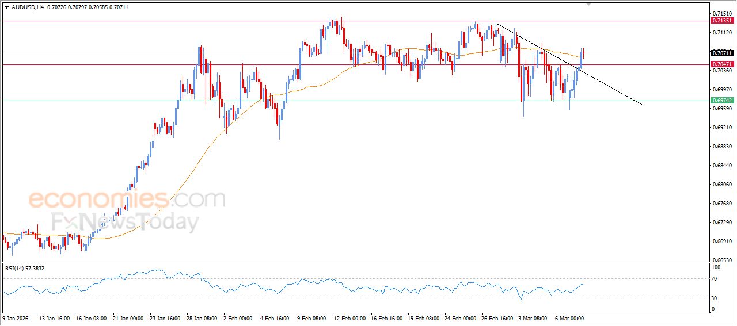This screenshot has height=326, width=737.
Task: Click the 0.69210 price scale value
Action: [x=723, y=128]
